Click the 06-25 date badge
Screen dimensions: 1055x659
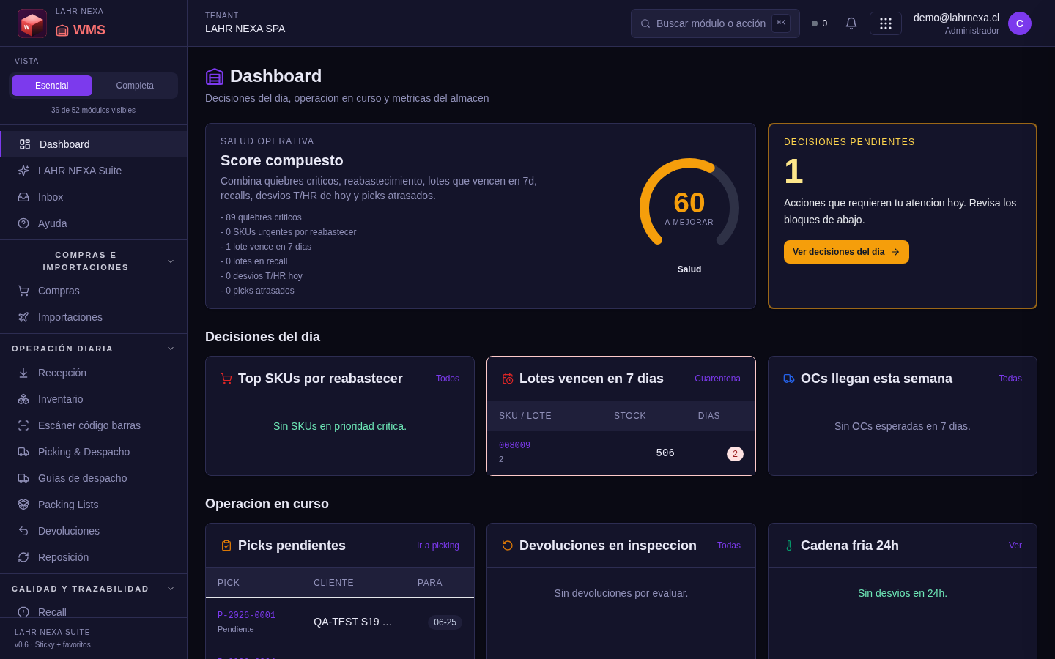point(445,622)
